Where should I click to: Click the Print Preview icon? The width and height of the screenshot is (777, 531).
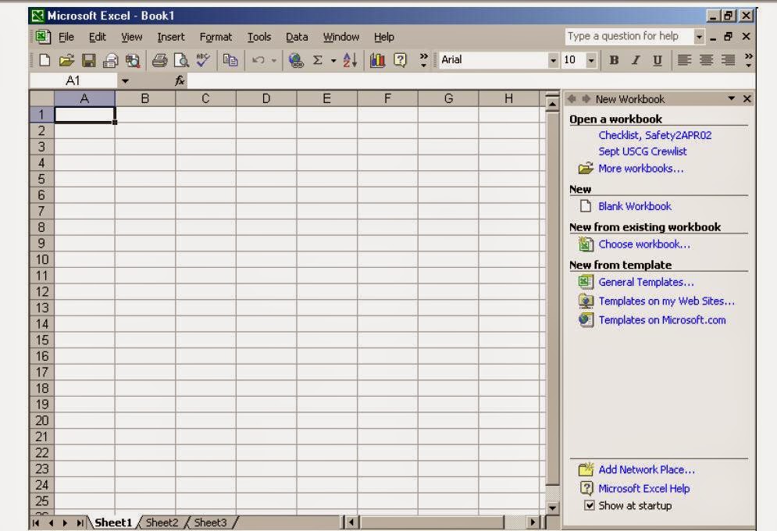[181, 60]
